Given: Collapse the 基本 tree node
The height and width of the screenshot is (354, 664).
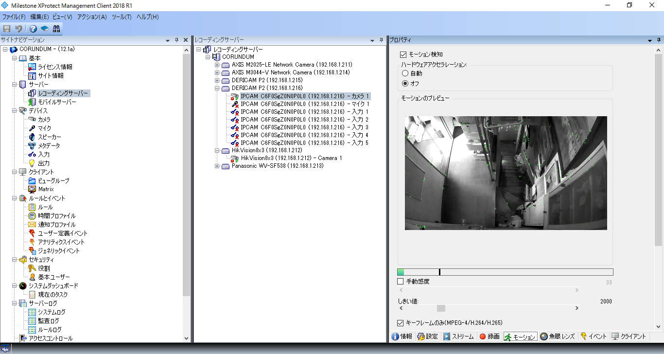Looking at the screenshot, I should coord(15,58).
